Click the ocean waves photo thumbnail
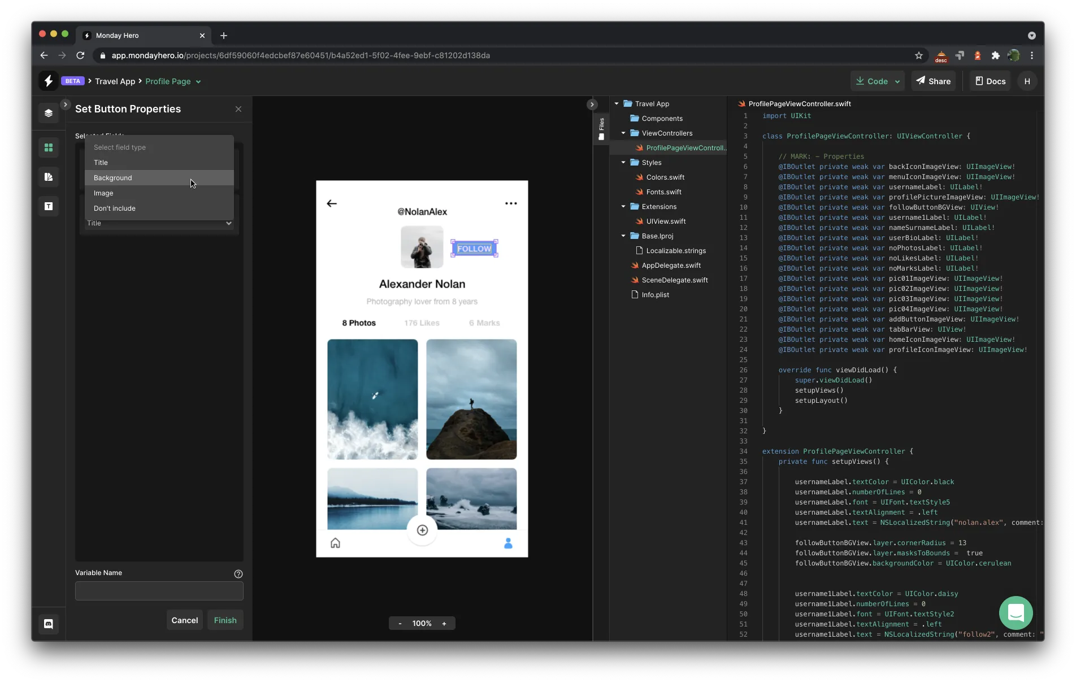1076x683 pixels. (372, 399)
